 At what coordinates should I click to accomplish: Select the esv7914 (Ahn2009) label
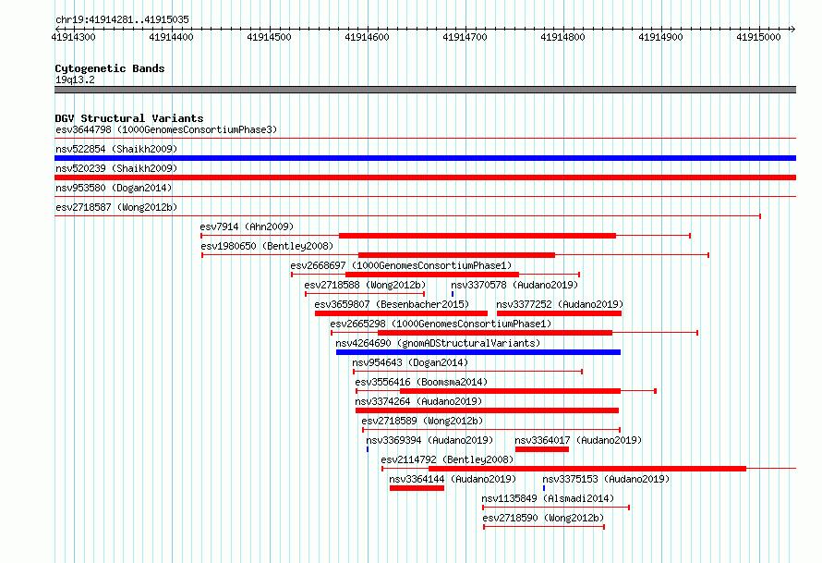click(247, 226)
